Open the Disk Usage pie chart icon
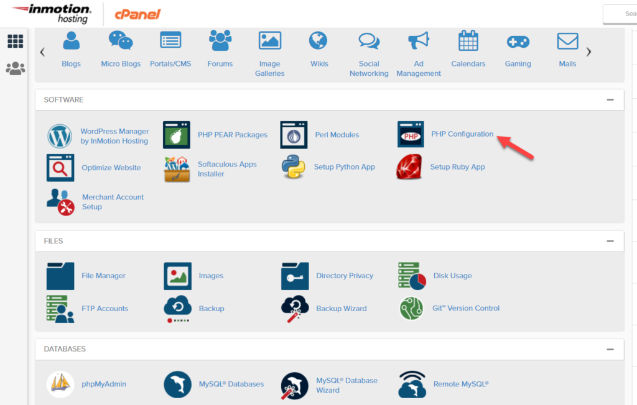The height and width of the screenshot is (405, 637). (x=412, y=276)
